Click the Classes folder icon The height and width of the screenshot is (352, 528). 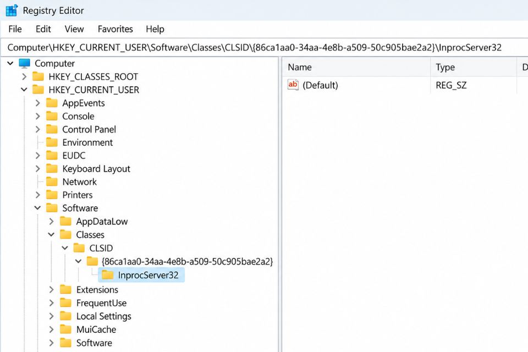pyautogui.click(x=65, y=234)
